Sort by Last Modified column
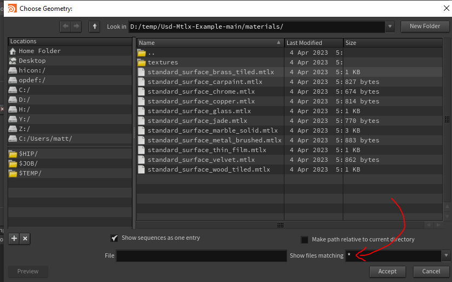452x282 pixels. click(314, 43)
